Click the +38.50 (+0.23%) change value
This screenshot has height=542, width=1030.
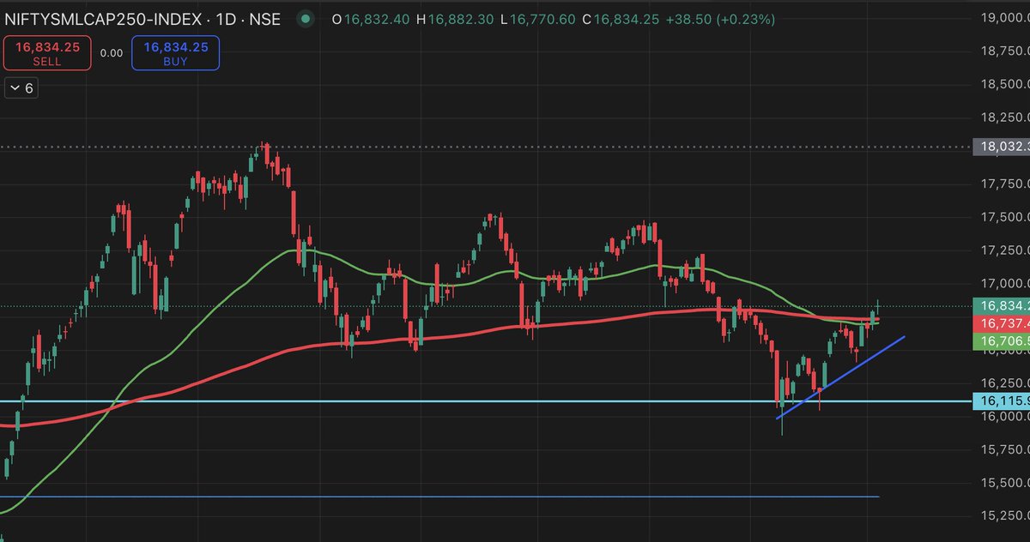(721, 19)
